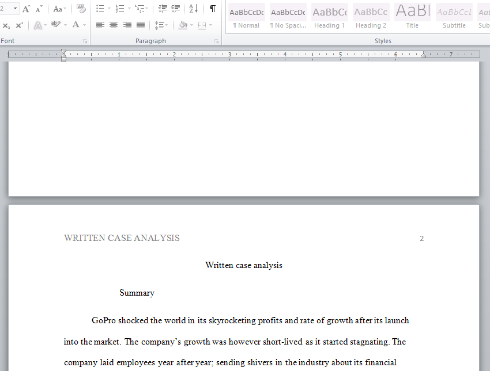Open the Shading color dropdown arrow
This screenshot has height=371, width=490.
pos(191,25)
